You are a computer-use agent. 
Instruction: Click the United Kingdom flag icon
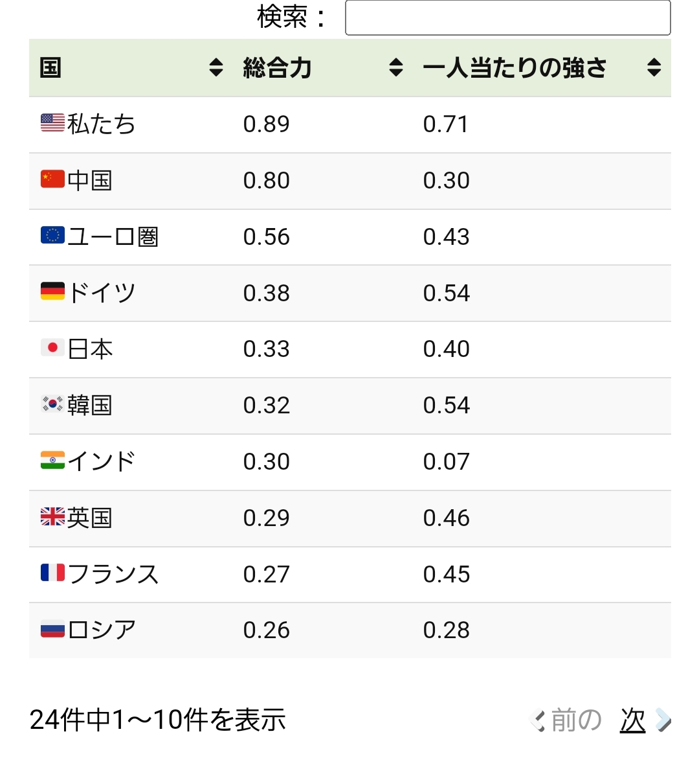(x=52, y=516)
